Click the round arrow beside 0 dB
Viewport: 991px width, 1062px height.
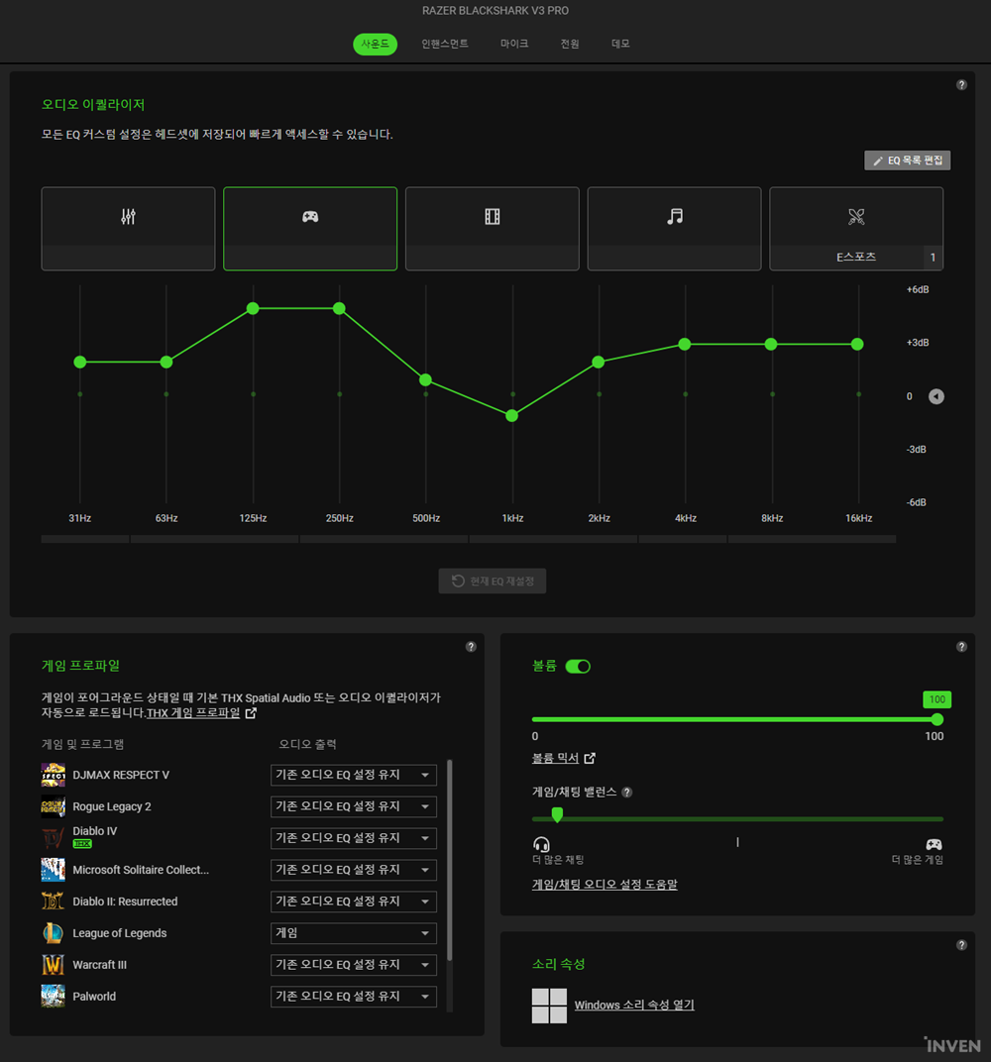tap(936, 396)
